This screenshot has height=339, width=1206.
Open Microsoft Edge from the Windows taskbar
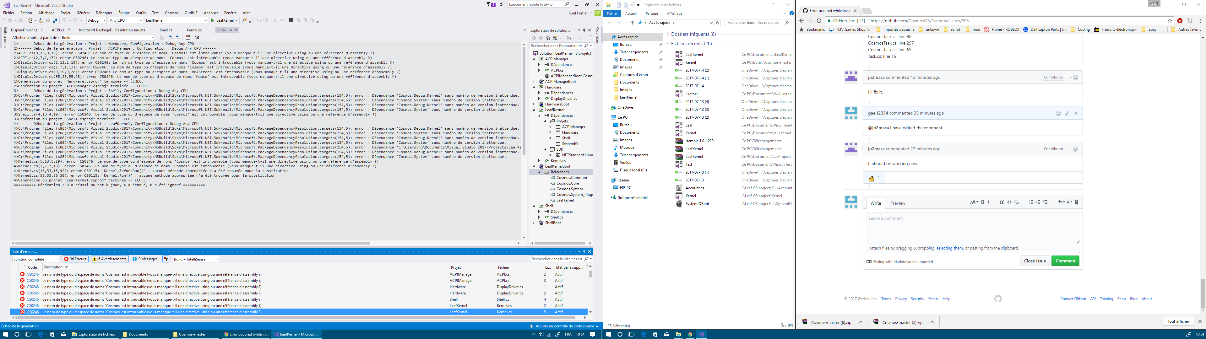pyautogui.click(x=40, y=334)
